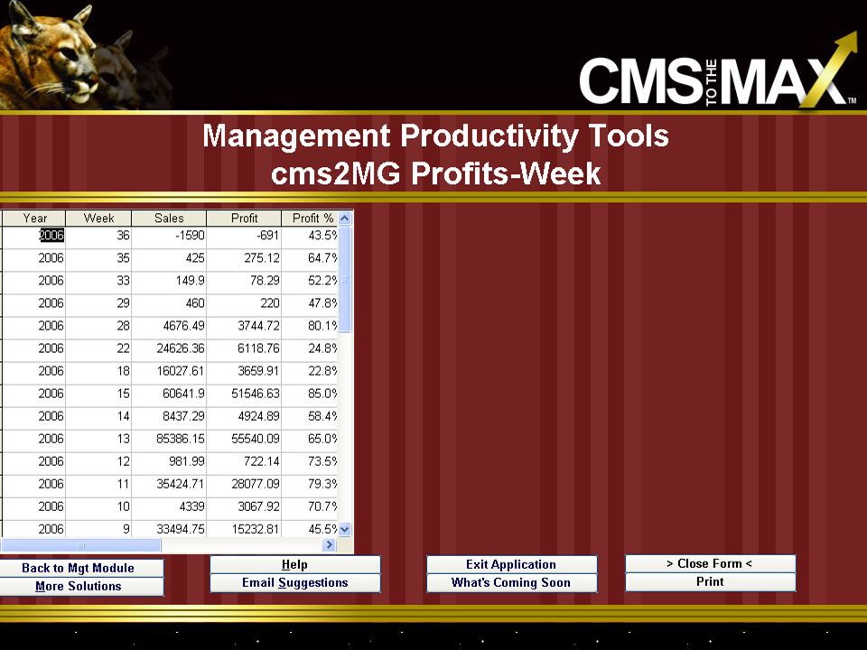Click the Profit % column header
Image resolution: width=867 pixels, height=650 pixels.
coord(309,218)
